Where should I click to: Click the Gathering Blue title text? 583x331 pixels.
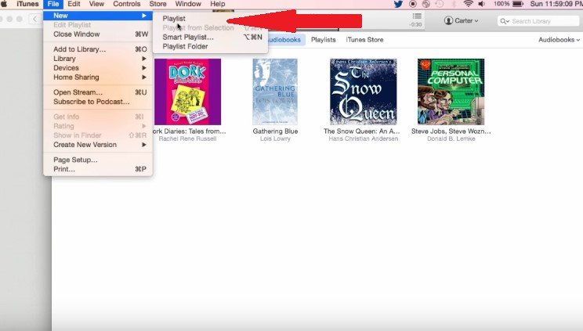[275, 131]
